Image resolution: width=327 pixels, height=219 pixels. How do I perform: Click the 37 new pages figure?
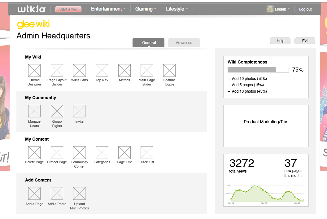point(290,163)
